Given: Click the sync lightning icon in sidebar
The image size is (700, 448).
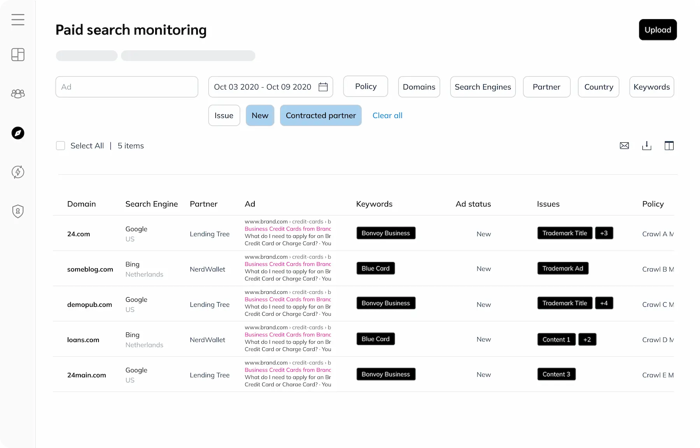Looking at the screenshot, I should click(x=18, y=172).
